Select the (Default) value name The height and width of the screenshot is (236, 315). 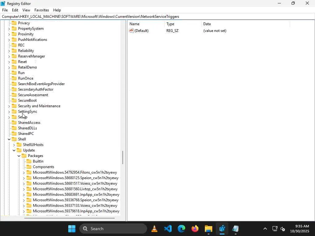pyautogui.click(x=142, y=30)
